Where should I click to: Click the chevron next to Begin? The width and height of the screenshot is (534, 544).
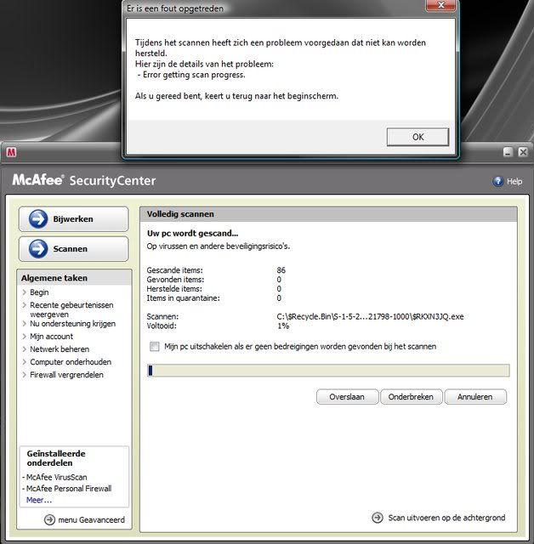pos(25,292)
